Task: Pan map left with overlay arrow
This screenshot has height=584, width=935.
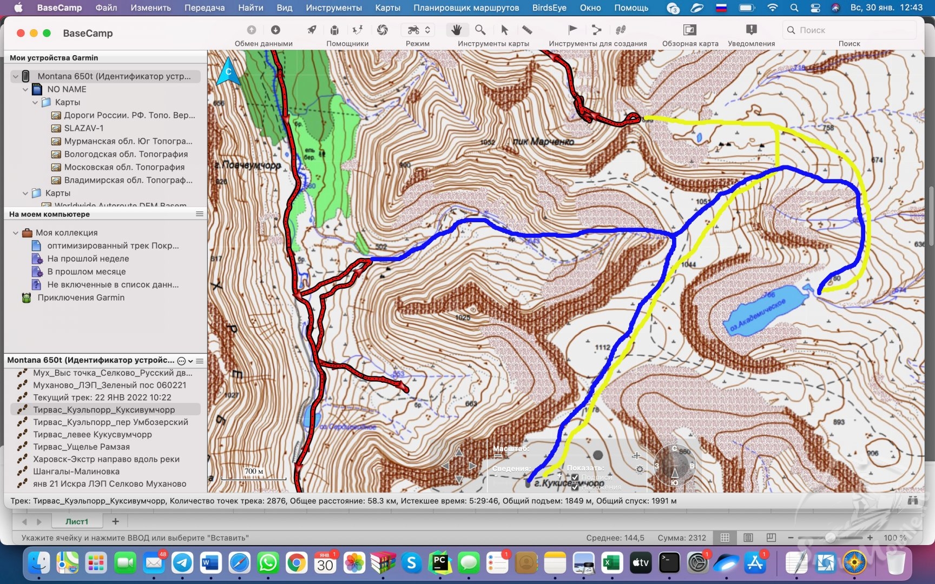Action: click(445, 466)
